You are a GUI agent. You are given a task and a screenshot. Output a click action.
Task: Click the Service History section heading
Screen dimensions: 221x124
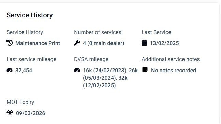point(30,15)
